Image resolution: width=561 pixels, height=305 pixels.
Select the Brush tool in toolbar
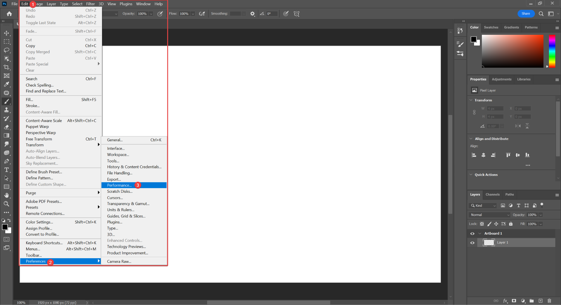click(6, 101)
